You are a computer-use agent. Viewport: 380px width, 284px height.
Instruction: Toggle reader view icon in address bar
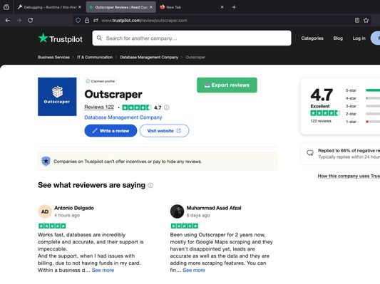click(357, 21)
